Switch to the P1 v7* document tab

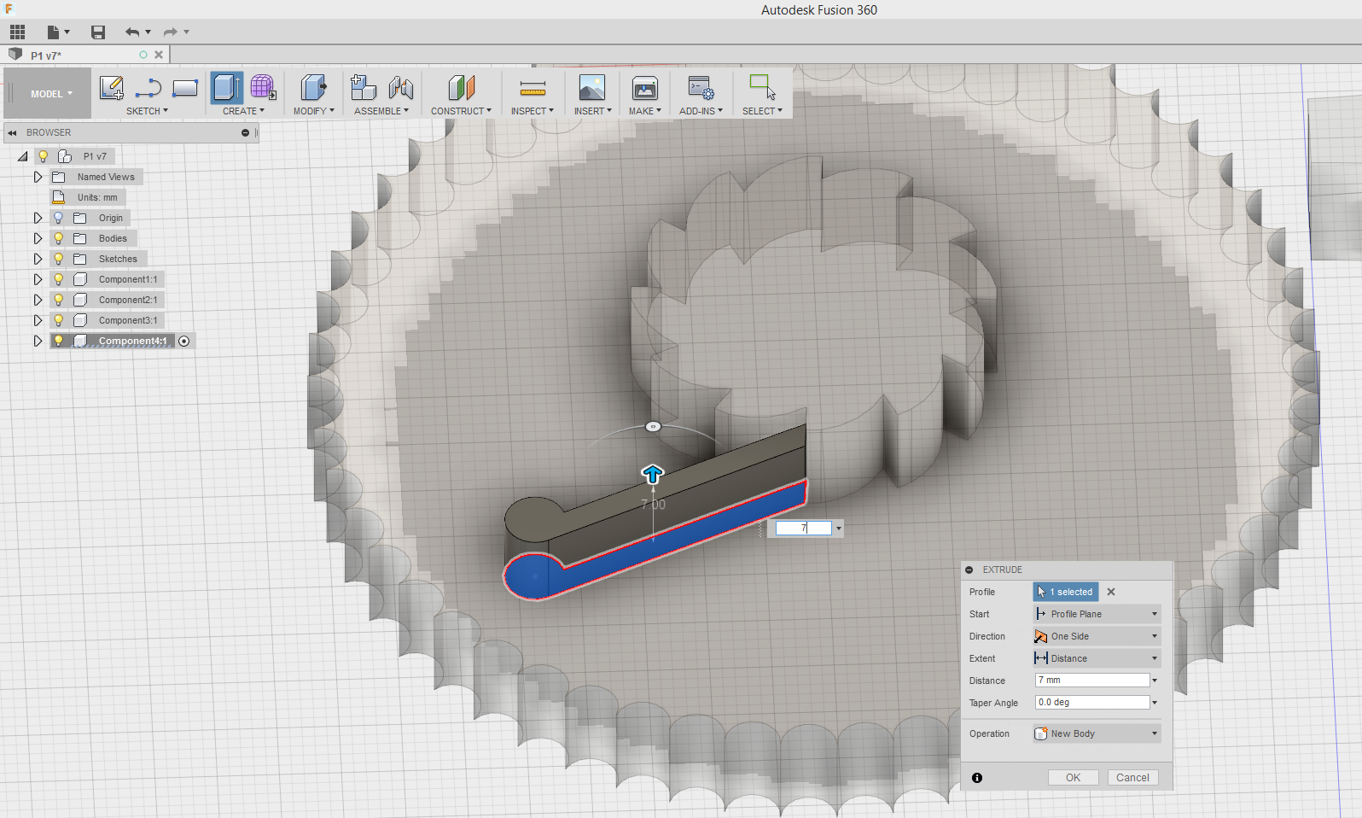click(84, 56)
